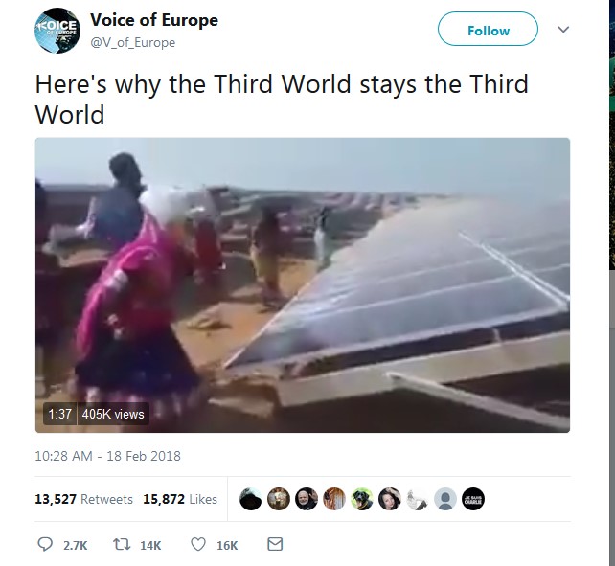Open the Je Suis Charlie avatar
615x566 pixels.
point(473,499)
